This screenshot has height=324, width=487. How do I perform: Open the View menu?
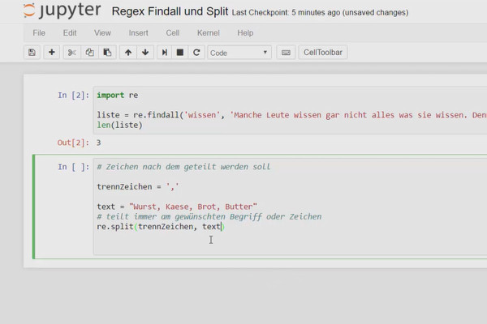[102, 33]
